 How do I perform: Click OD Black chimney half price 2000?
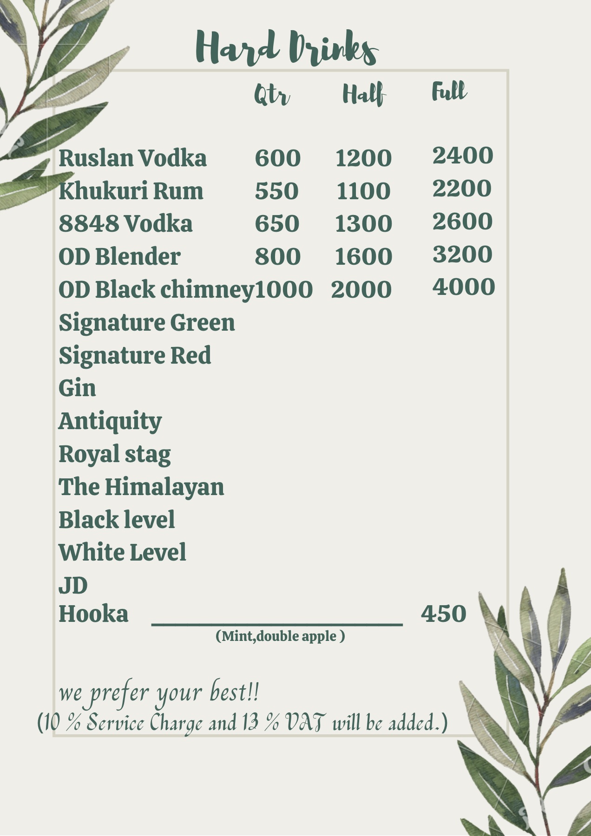361,289
